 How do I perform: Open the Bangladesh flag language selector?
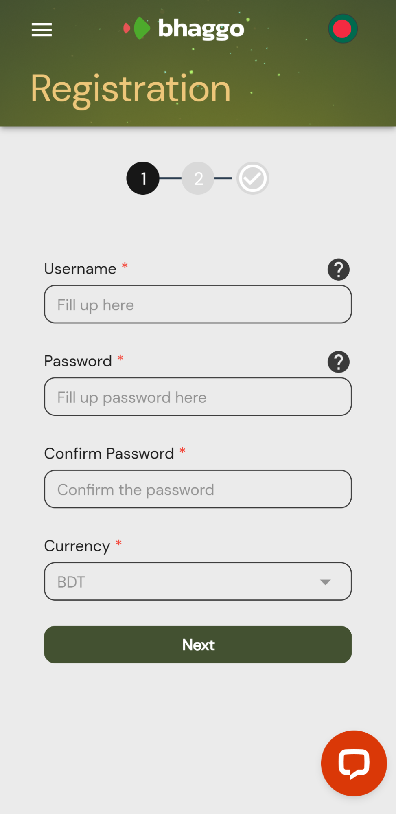343,29
